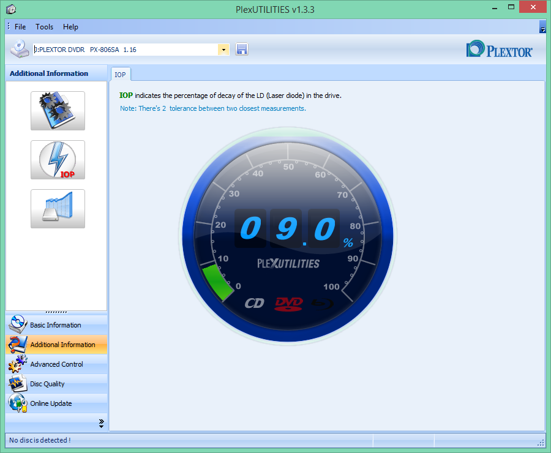Open the Tools menu
Image resolution: width=551 pixels, height=453 pixels.
click(44, 27)
